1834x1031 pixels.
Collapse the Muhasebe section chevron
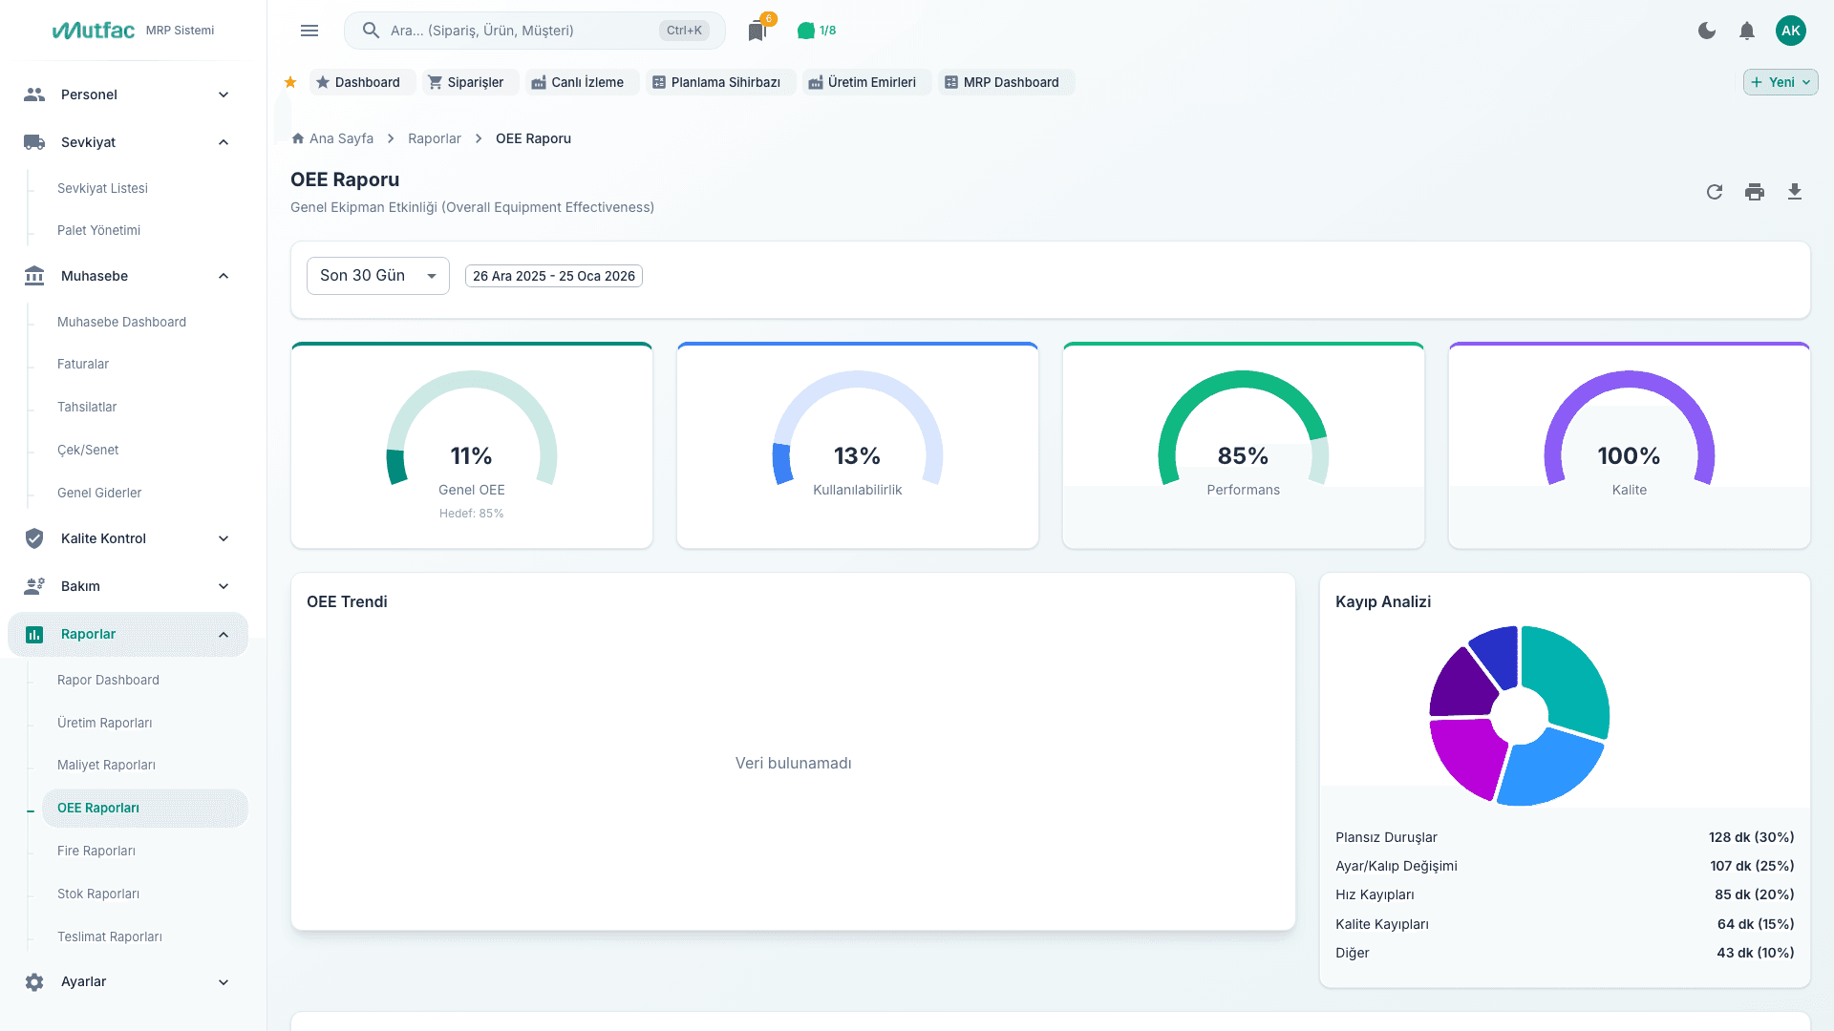224,276
